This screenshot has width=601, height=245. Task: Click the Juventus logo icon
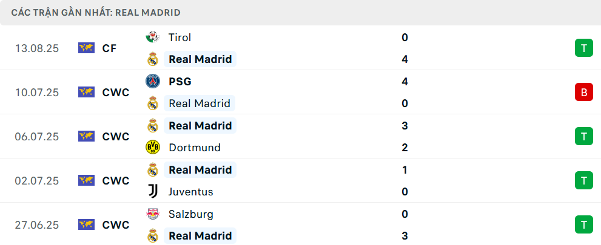coord(153,192)
